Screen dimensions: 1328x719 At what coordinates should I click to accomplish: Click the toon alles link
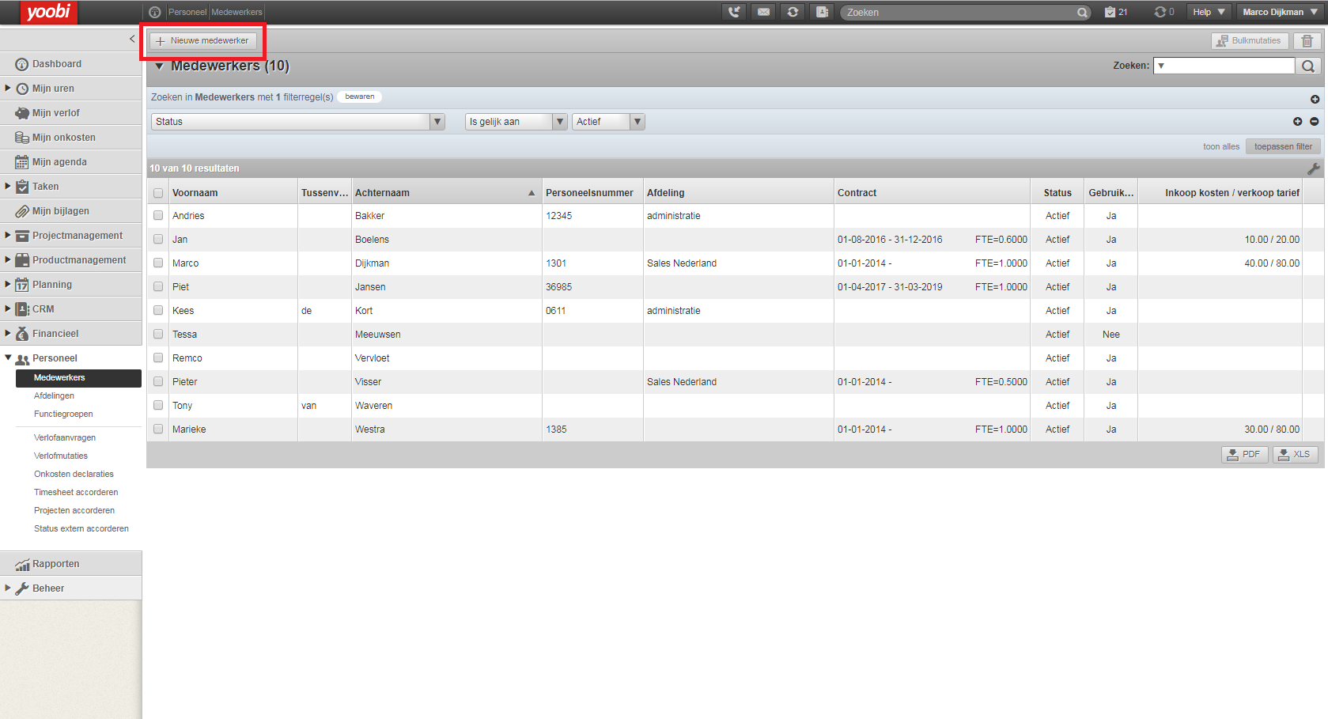pyautogui.click(x=1221, y=146)
